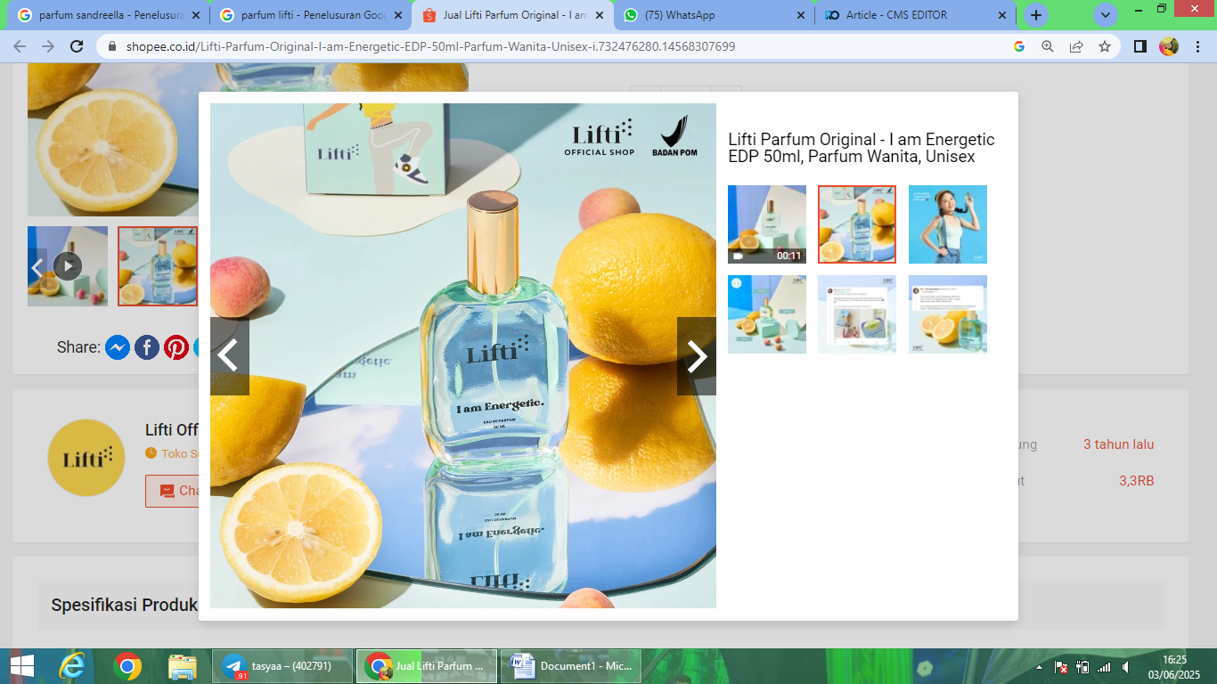Click the left arrow on the page thumbnail strip
Screen dimensions: 1217x684
pos(37,266)
